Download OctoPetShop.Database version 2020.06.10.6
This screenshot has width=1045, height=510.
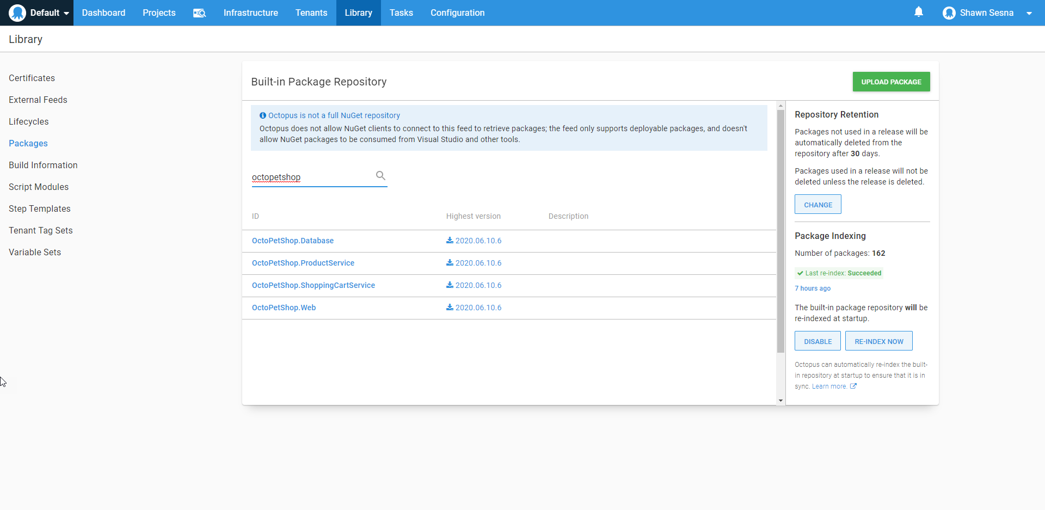tap(474, 241)
